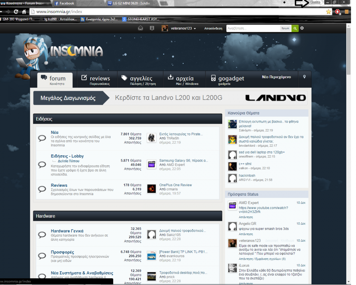Click the speech bubble icon beside Reviews forum

coord(42,189)
